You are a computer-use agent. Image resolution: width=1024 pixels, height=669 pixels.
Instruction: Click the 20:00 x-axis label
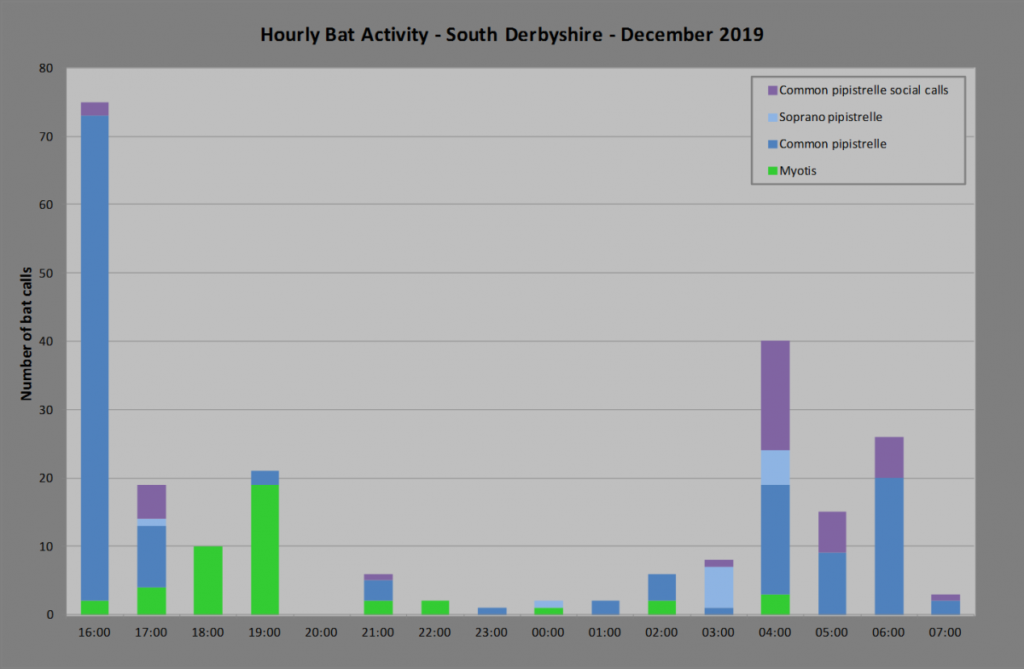(x=322, y=633)
